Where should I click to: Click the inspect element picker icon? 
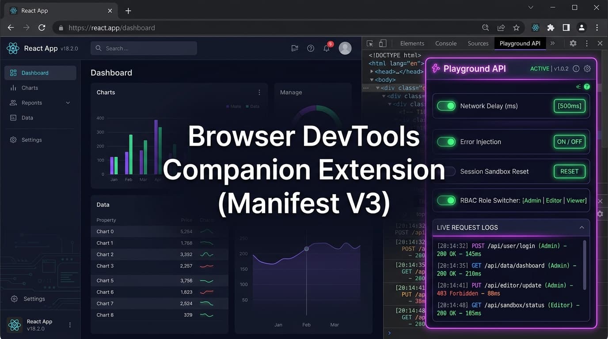[x=370, y=43]
